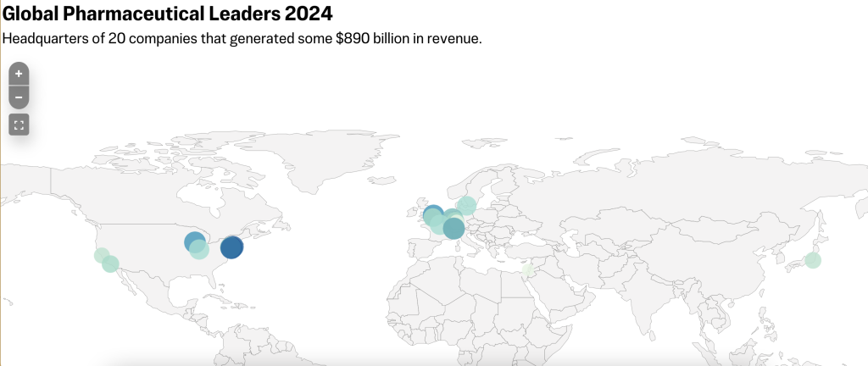Select the faint bubble over Israel

coord(528,270)
